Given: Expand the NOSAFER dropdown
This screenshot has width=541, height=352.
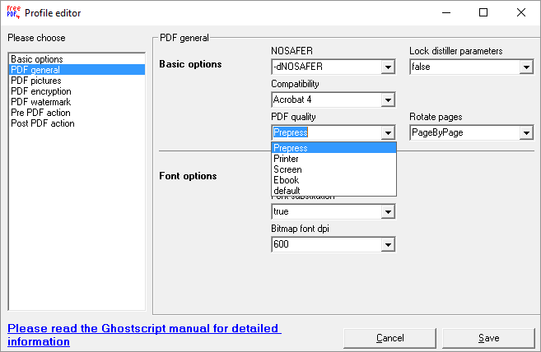Looking at the screenshot, I should [388, 67].
